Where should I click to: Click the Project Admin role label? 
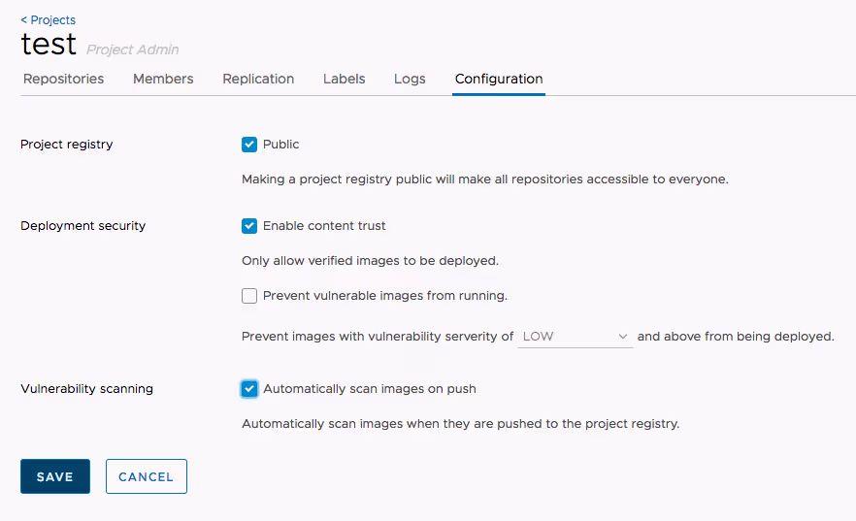coord(133,49)
